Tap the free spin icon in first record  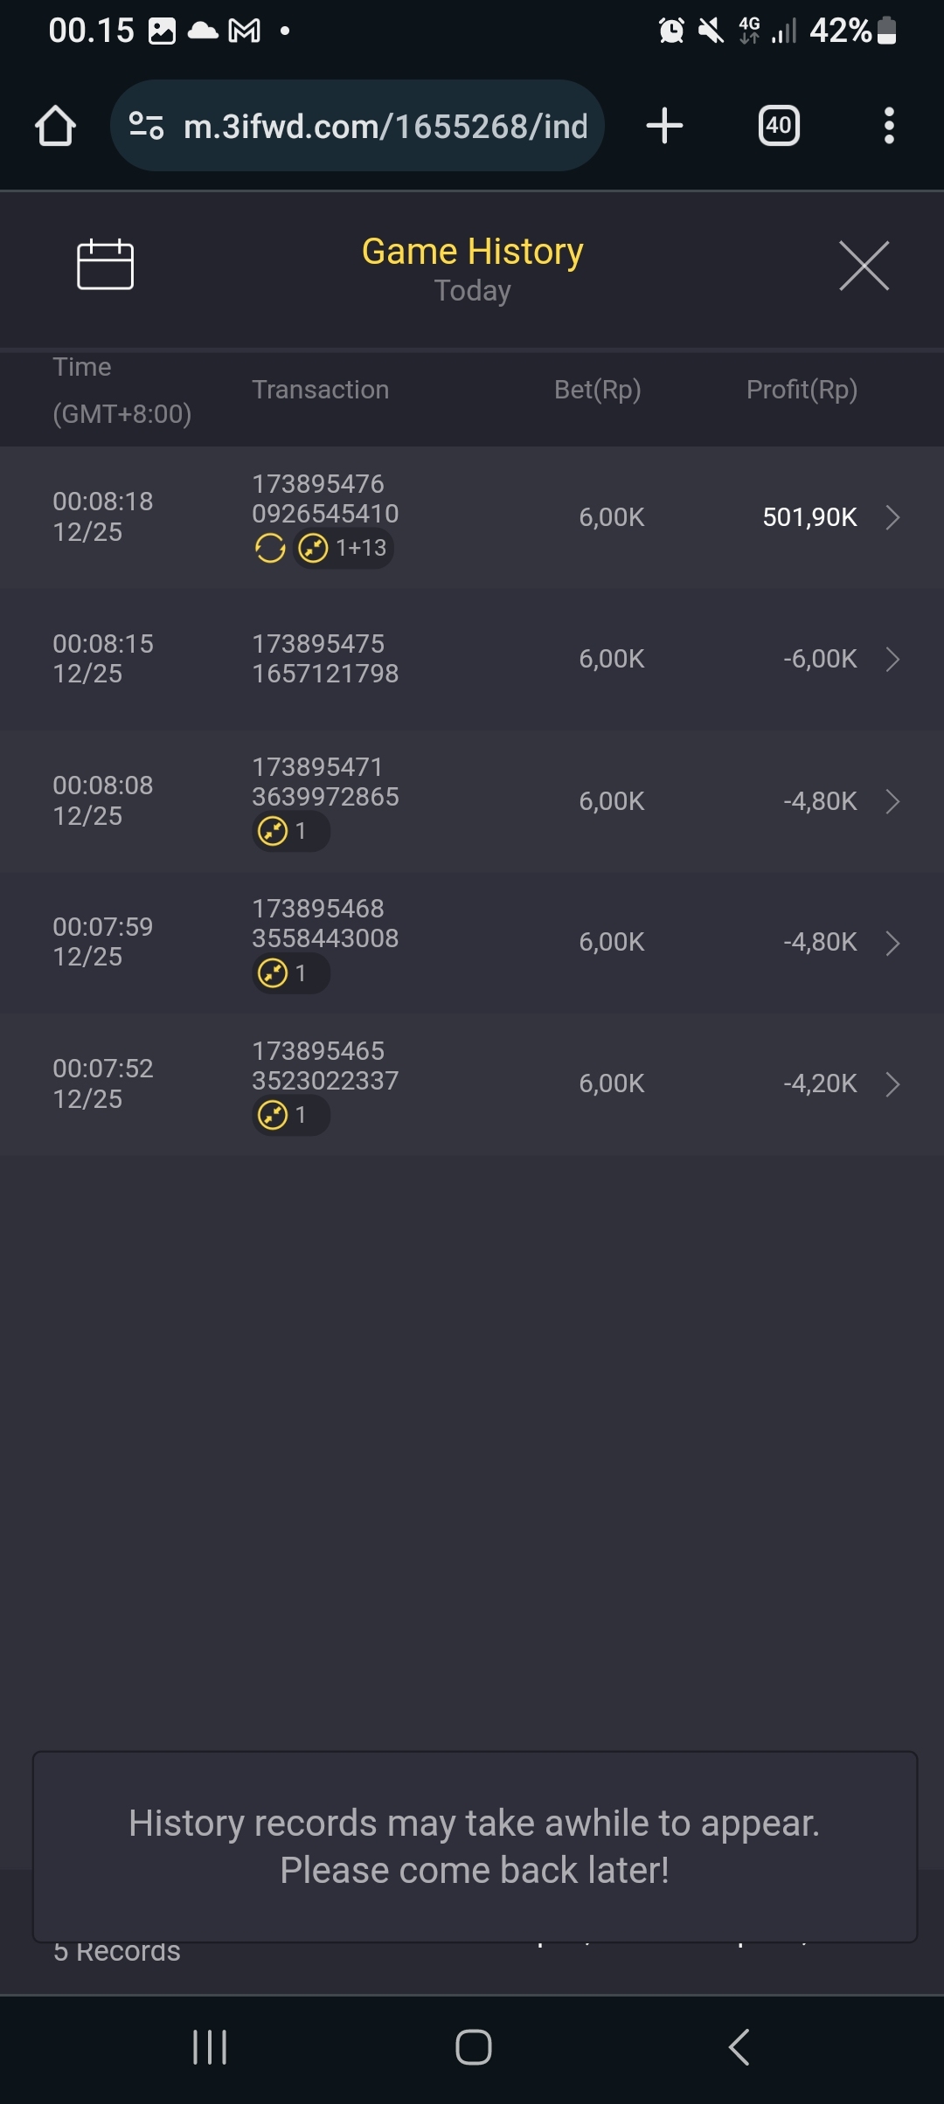pos(270,549)
